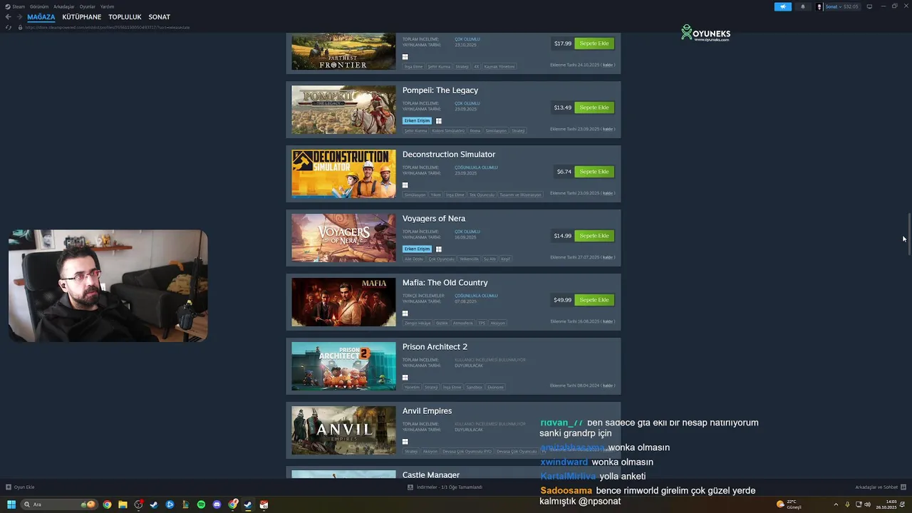Switch to the TOPLULUK tab
912x513 pixels.
125,17
